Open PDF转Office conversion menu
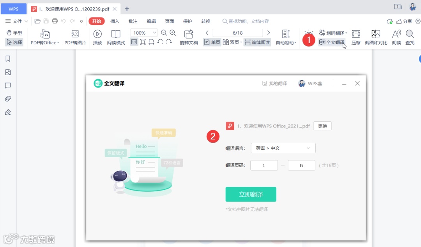Screen dimensions: 421x247 [x=44, y=37]
